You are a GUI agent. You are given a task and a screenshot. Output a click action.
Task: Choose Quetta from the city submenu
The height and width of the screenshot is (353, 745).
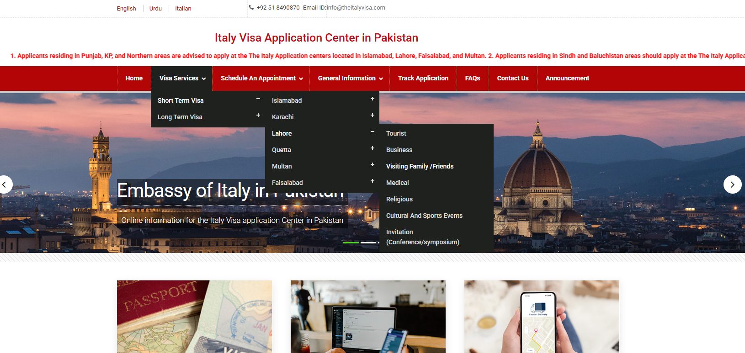[282, 150]
